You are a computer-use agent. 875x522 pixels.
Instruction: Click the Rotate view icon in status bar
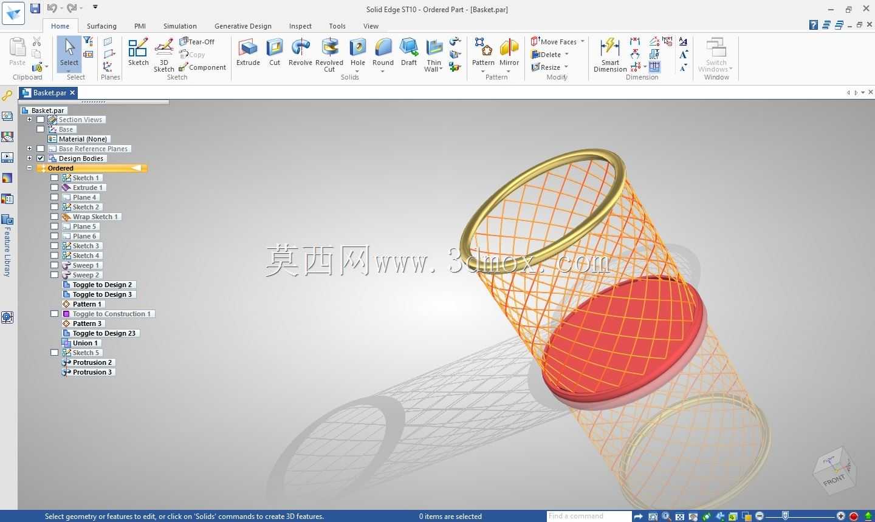pyautogui.click(x=706, y=517)
